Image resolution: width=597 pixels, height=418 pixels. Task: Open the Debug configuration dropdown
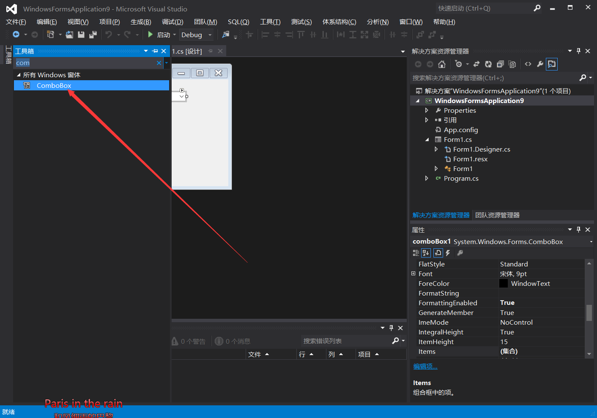210,35
